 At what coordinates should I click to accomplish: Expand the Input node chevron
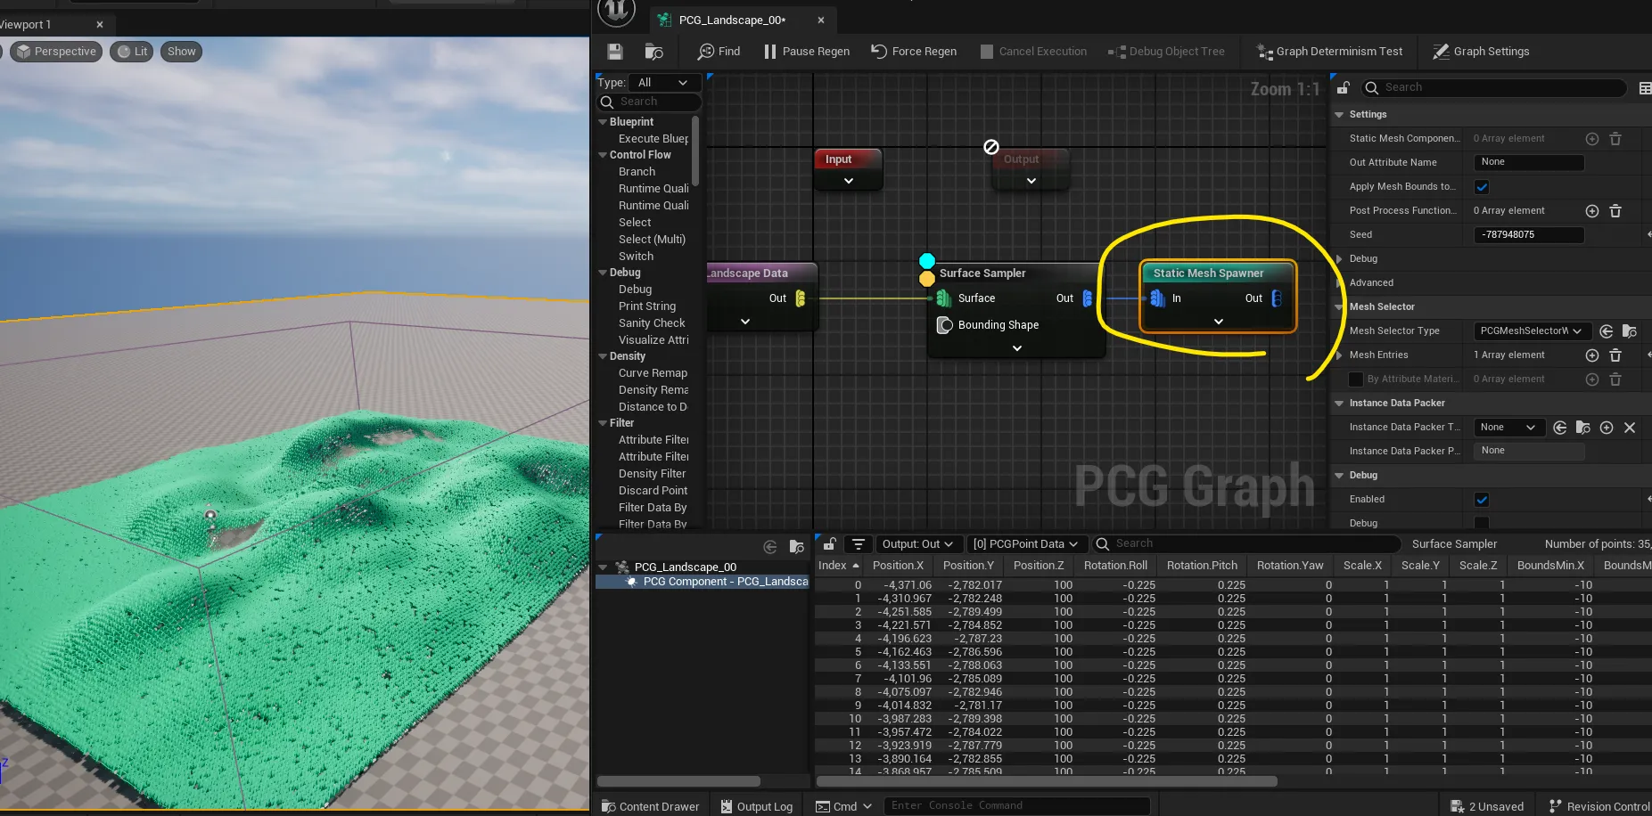[x=849, y=181]
